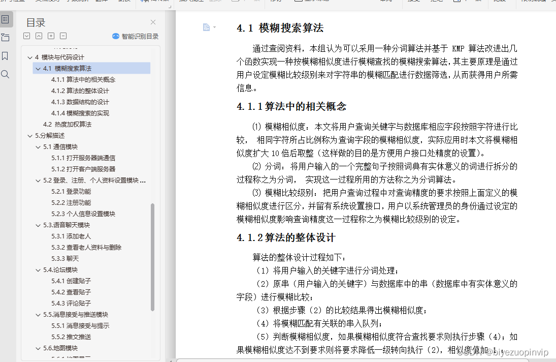
Task: Open the search icon in sidebar
Action: click(5, 74)
